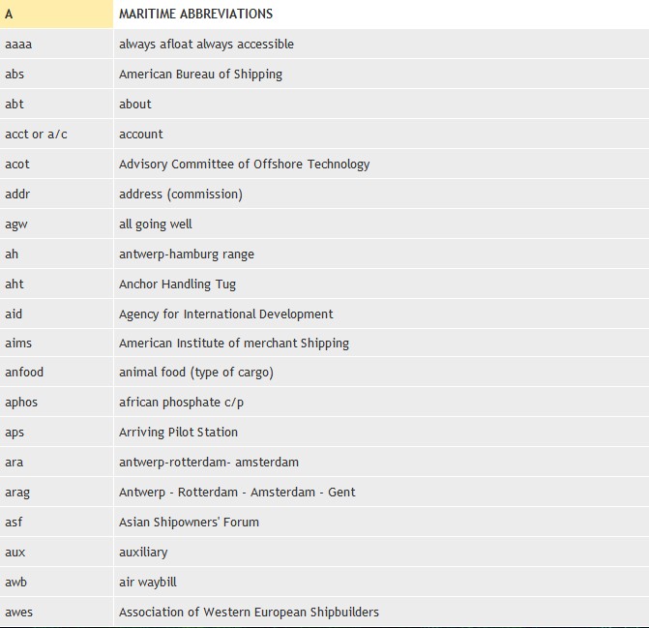Click the "air waybill" definition
The width and height of the screenshot is (649, 628).
point(147,582)
